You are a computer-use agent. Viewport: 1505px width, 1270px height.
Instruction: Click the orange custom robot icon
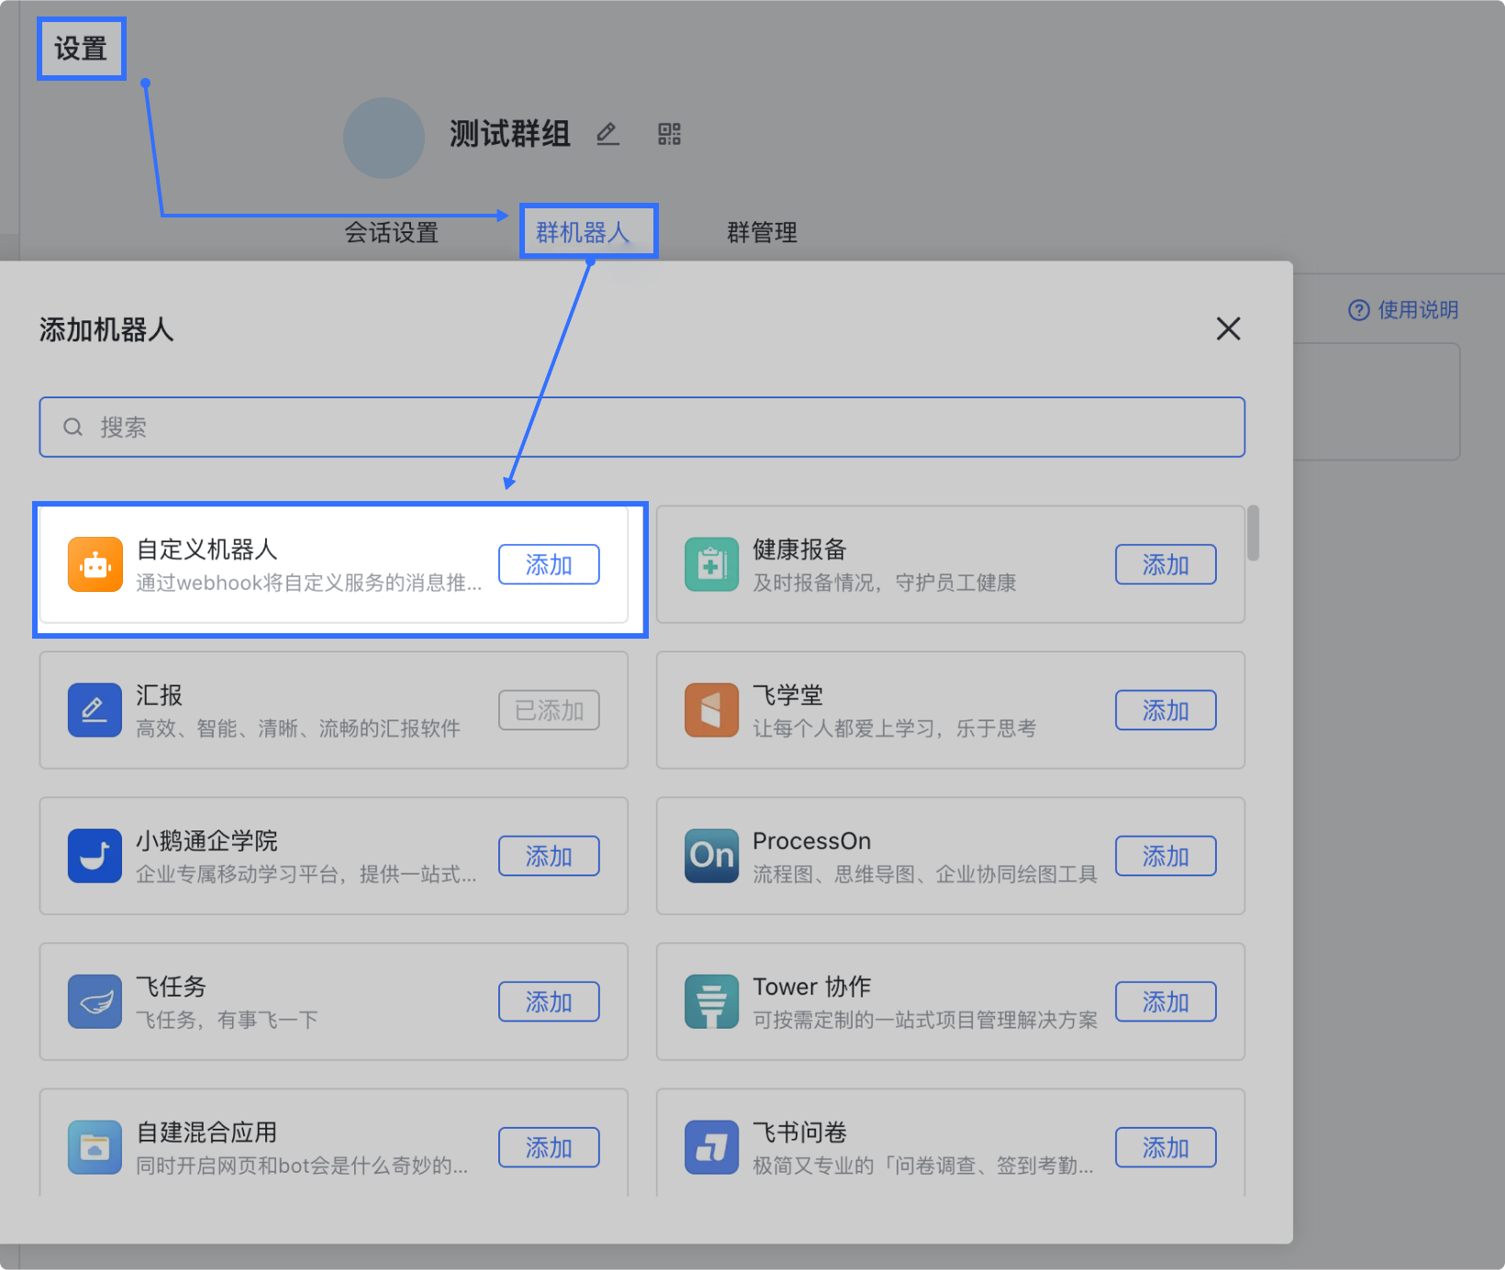point(95,564)
